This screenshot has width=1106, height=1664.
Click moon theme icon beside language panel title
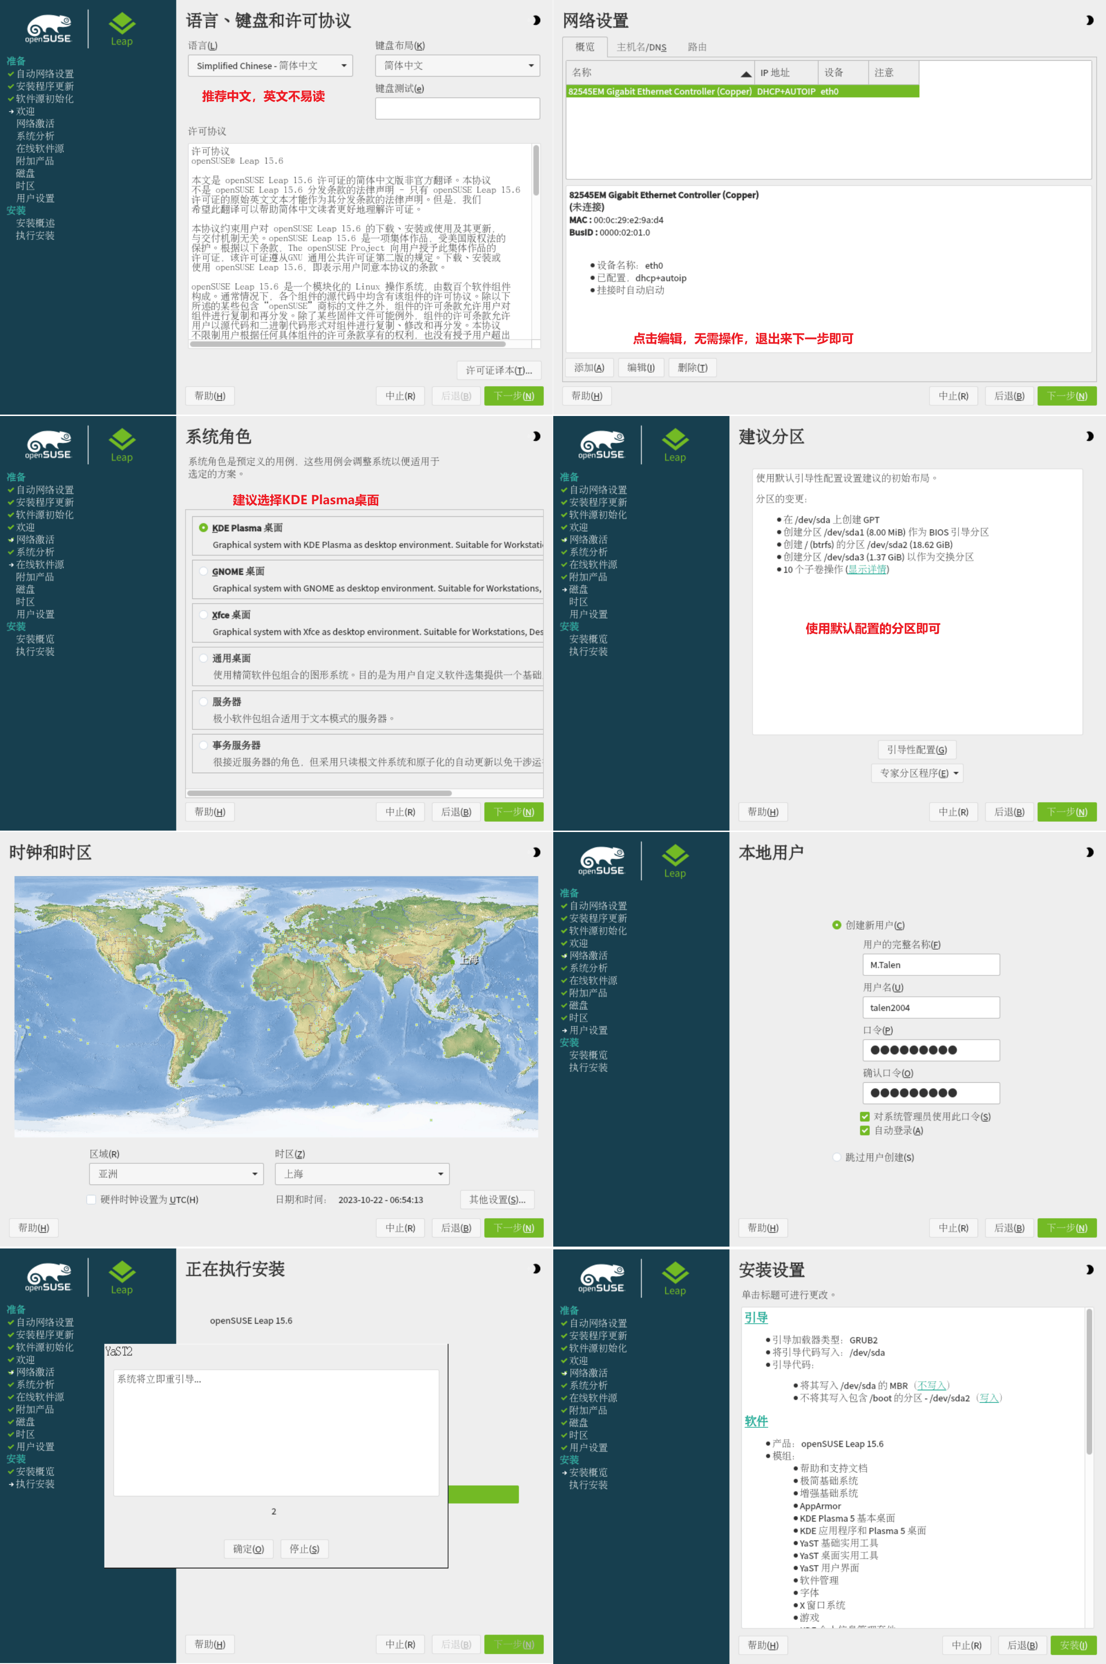[x=536, y=21]
